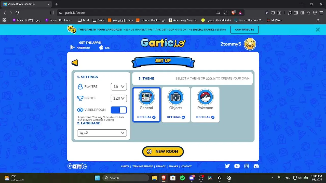This screenshot has height=183, width=326.
Task: Click the SPECIAL THANKS link in banner
Action: [203, 30]
